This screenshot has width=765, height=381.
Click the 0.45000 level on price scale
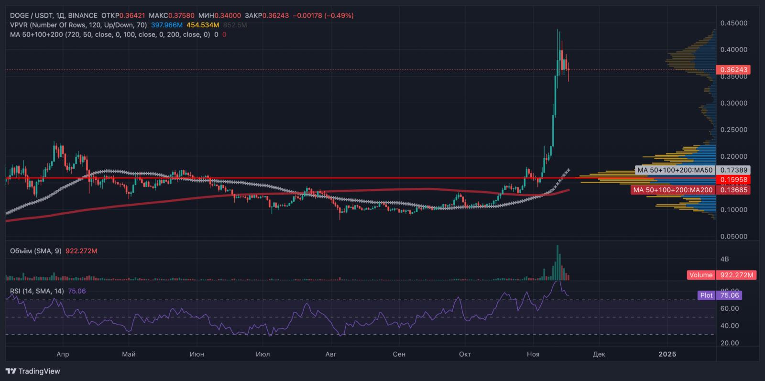(734, 23)
